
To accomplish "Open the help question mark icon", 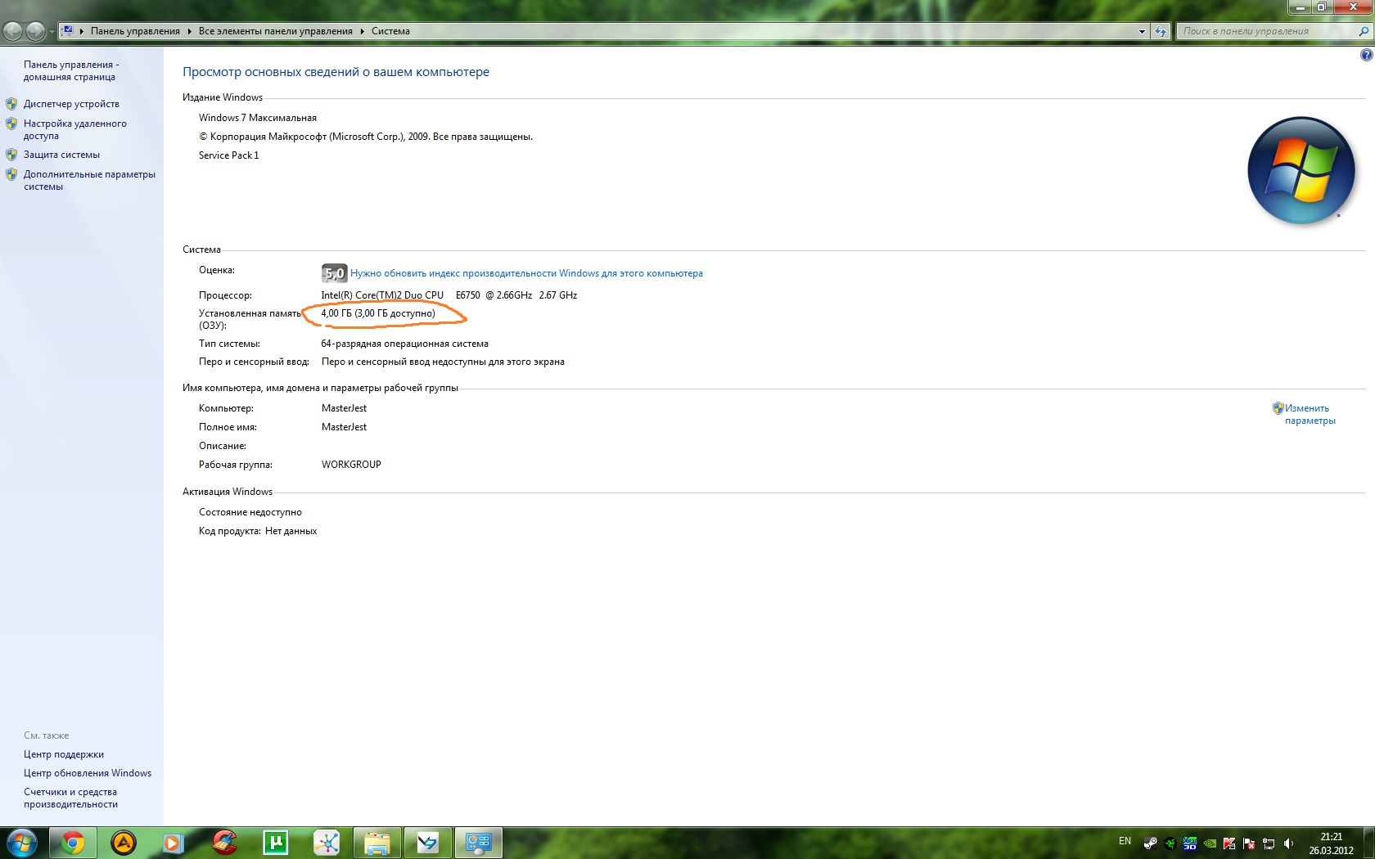I will (x=1366, y=55).
